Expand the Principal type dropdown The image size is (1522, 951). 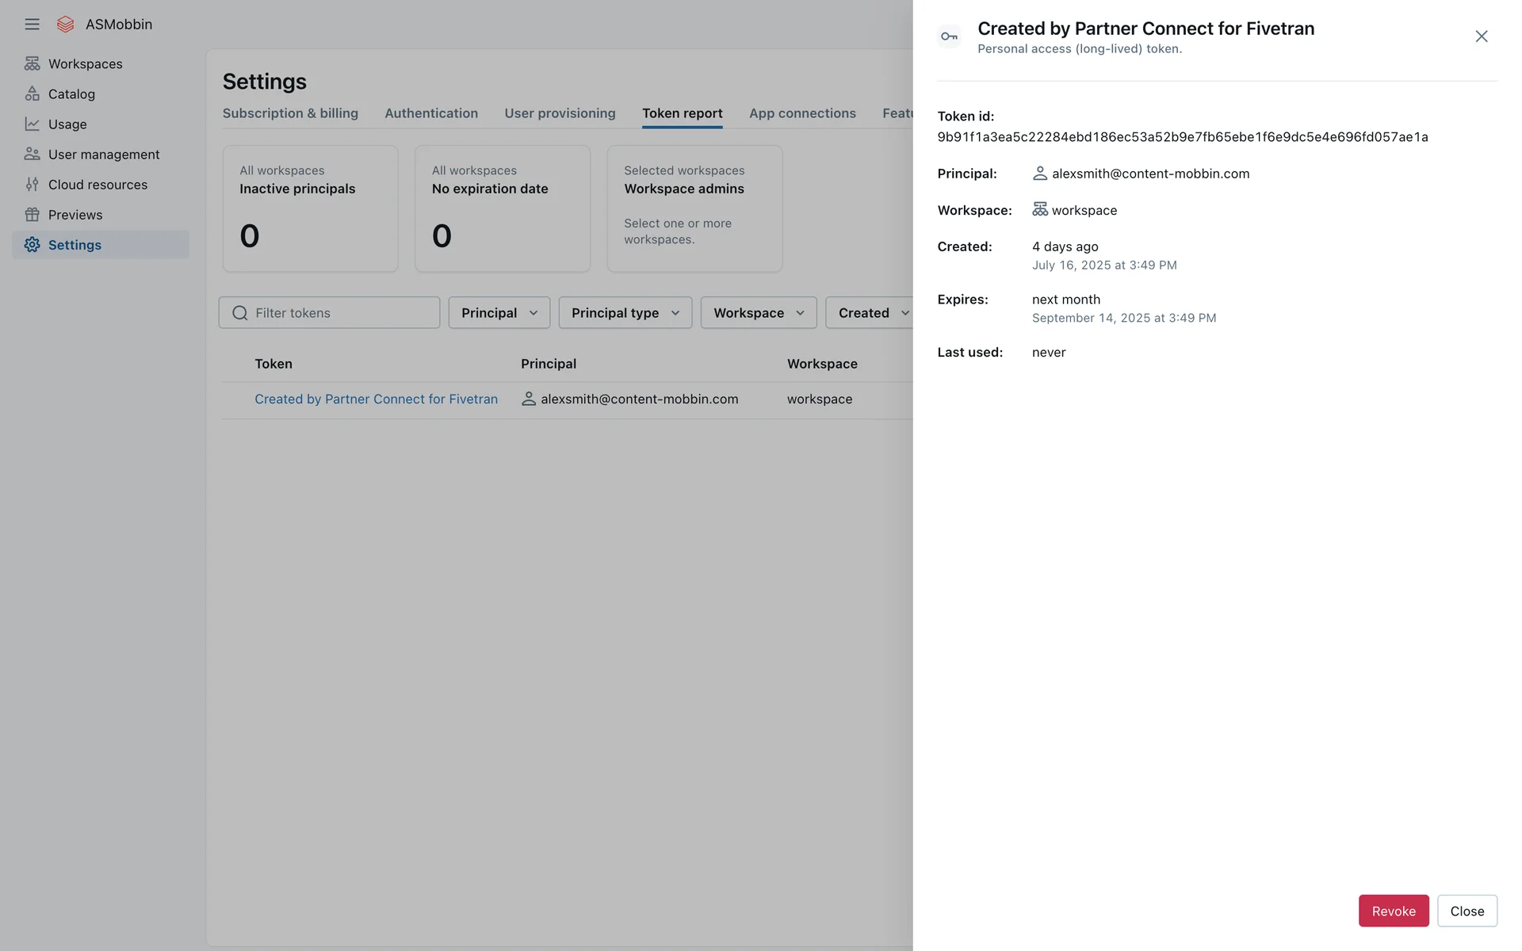(625, 313)
